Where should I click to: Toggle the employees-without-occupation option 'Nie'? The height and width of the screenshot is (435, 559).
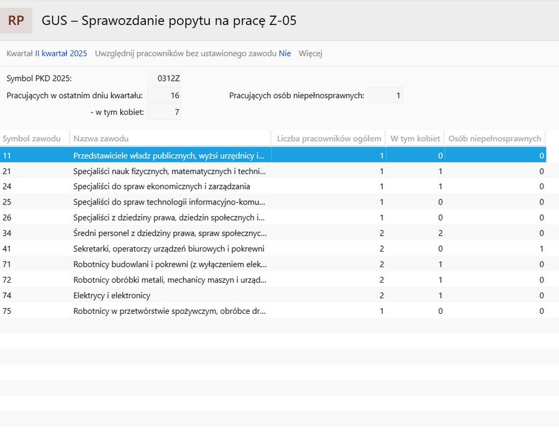(x=284, y=53)
